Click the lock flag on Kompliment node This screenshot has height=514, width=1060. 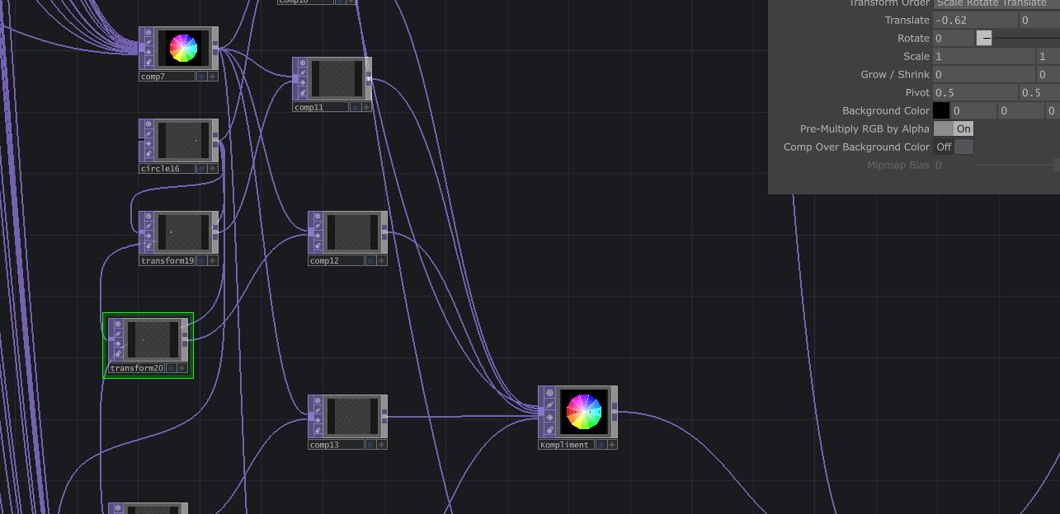549,430
